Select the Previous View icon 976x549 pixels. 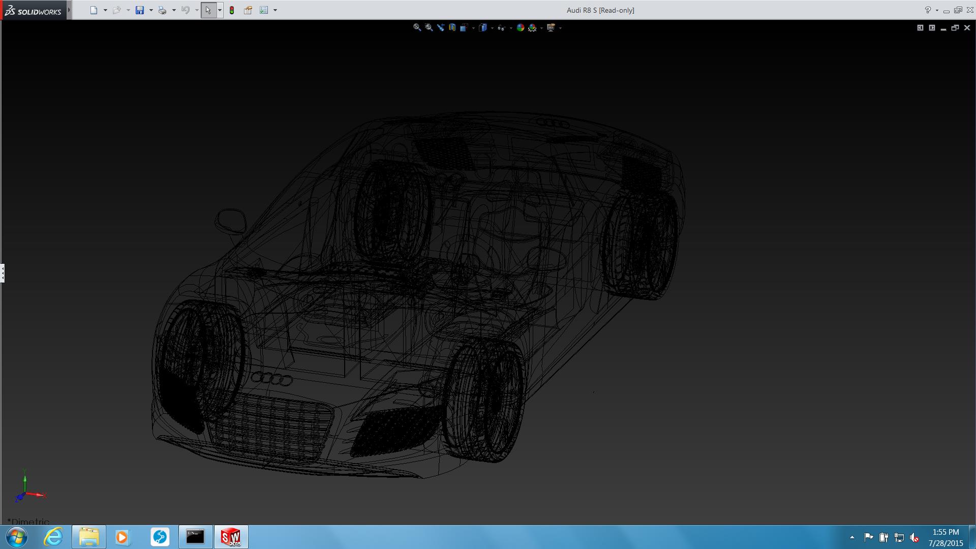[x=440, y=28]
